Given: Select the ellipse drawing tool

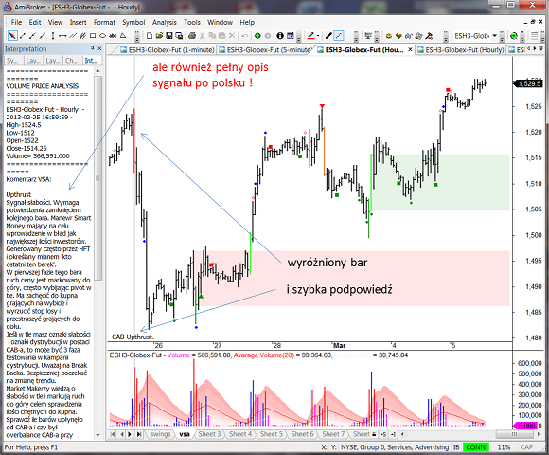Looking at the screenshot, I should pos(102,36).
